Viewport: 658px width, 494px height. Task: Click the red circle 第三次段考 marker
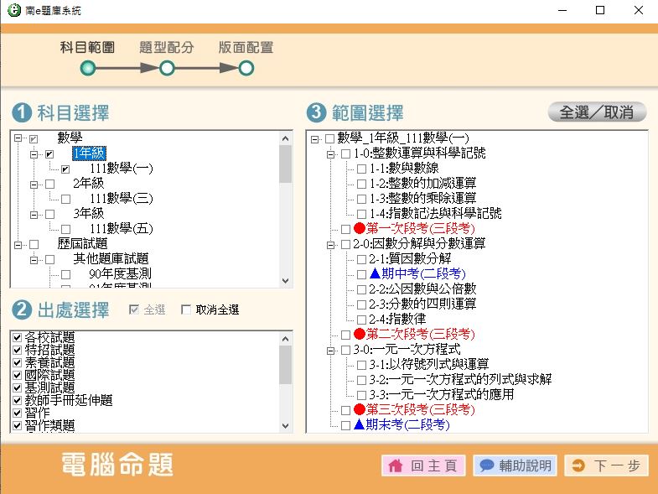tap(360, 410)
